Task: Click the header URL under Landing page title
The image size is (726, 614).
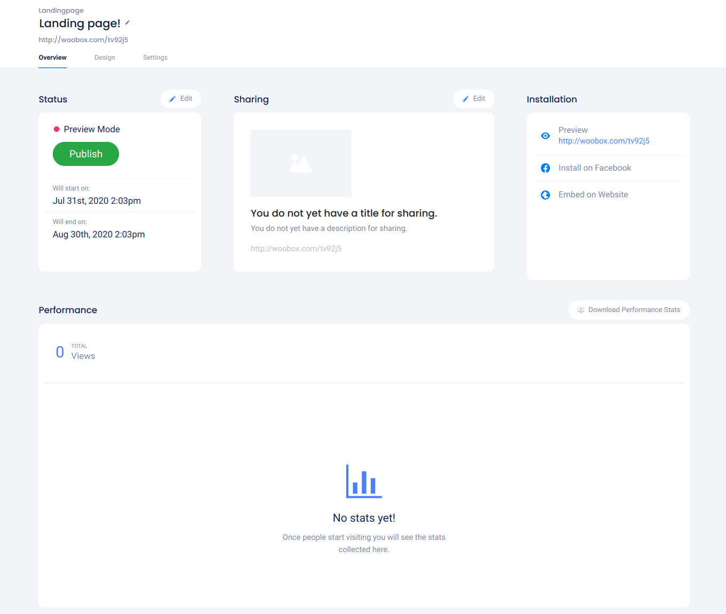Action: tap(83, 39)
